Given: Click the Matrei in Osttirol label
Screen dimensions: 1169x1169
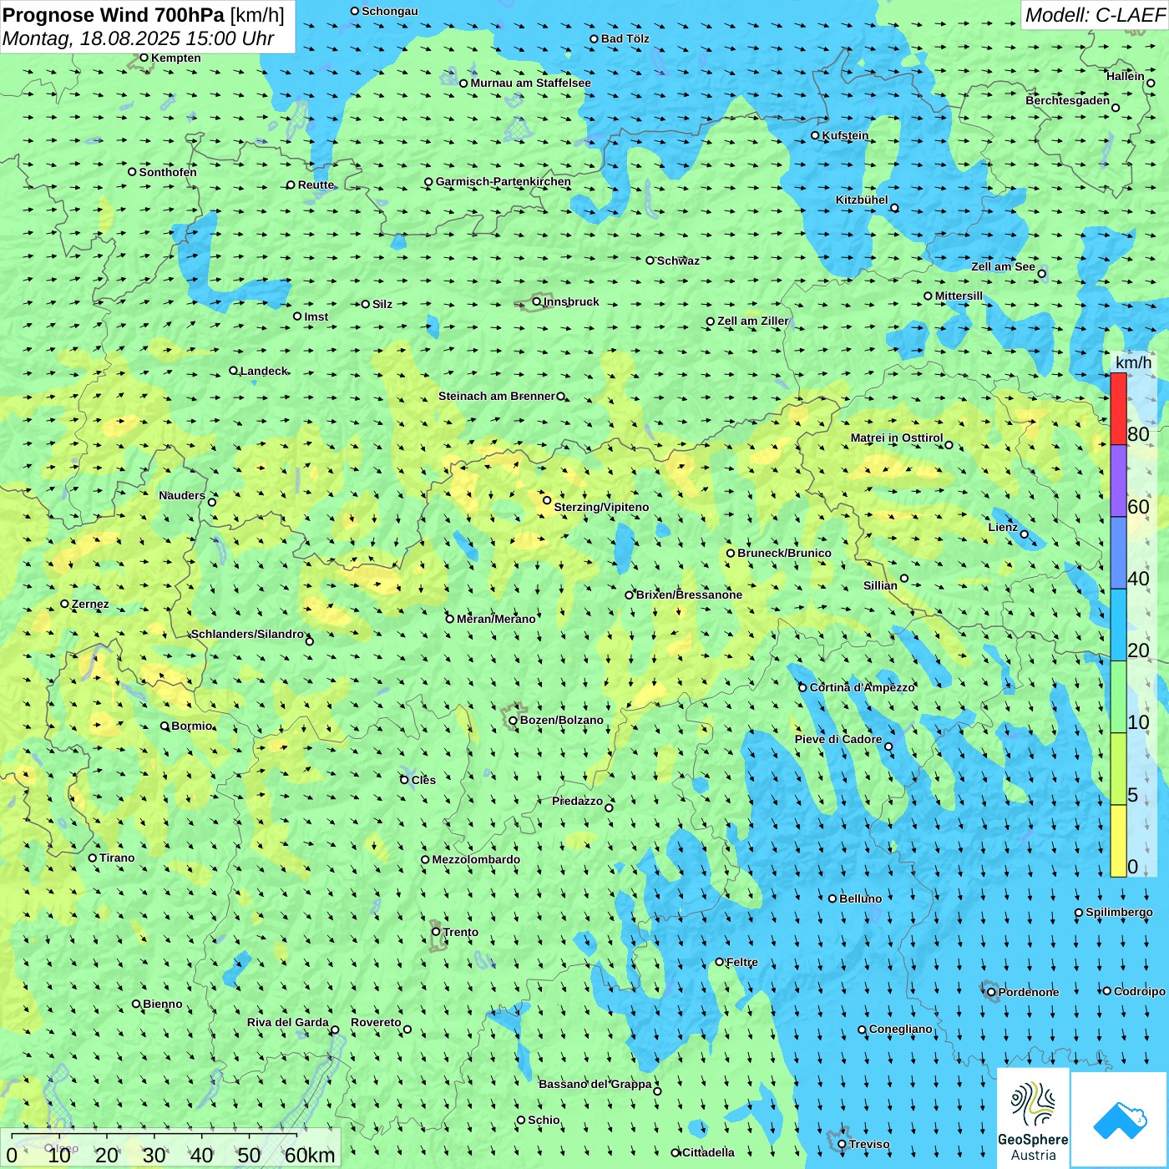Looking at the screenshot, I should [897, 438].
